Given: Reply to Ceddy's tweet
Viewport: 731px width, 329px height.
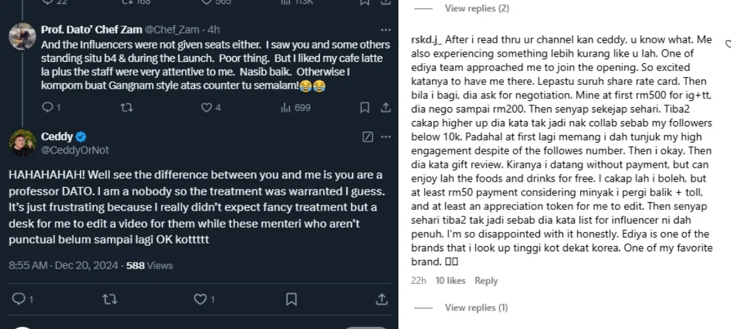Looking at the screenshot, I should coord(18,299).
